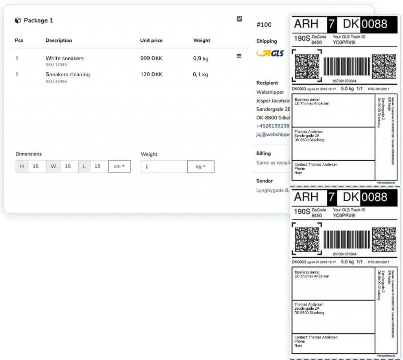Toggle the Package 1 checkbox
403x360 pixels.
pos(239,19)
